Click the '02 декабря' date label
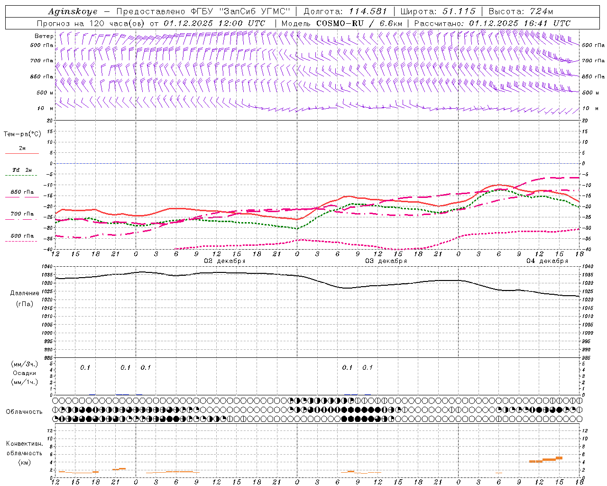607x486 pixels. (225, 261)
